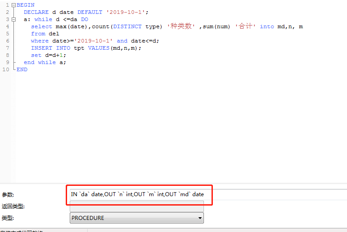The height and width of the screenshot is (232, 347).
Task: Click line number 10 in the gutter
Action: tap(6, 69)
